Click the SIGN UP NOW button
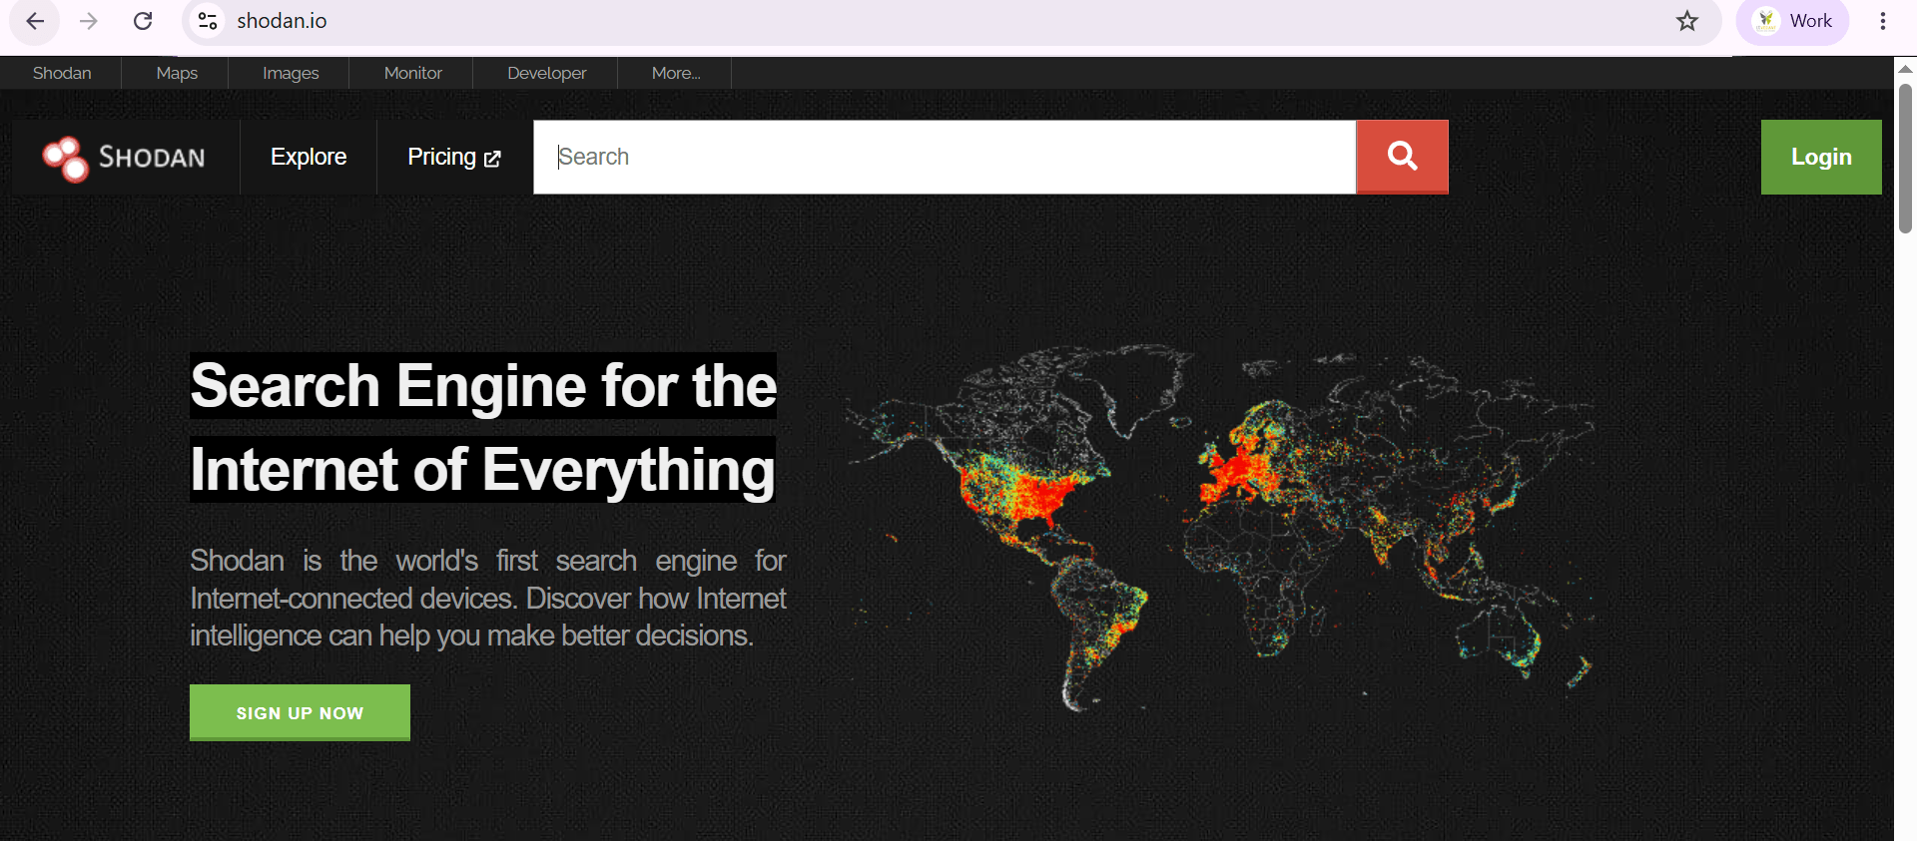The image size is (1917, 841). [x=300, y=712]
